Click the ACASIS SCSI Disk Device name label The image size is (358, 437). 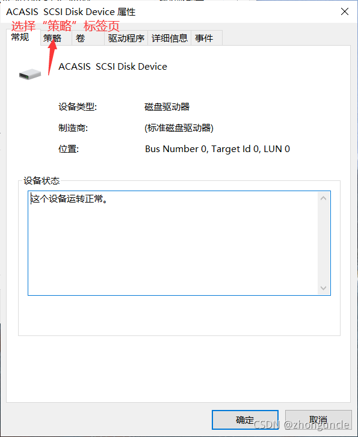113,67
